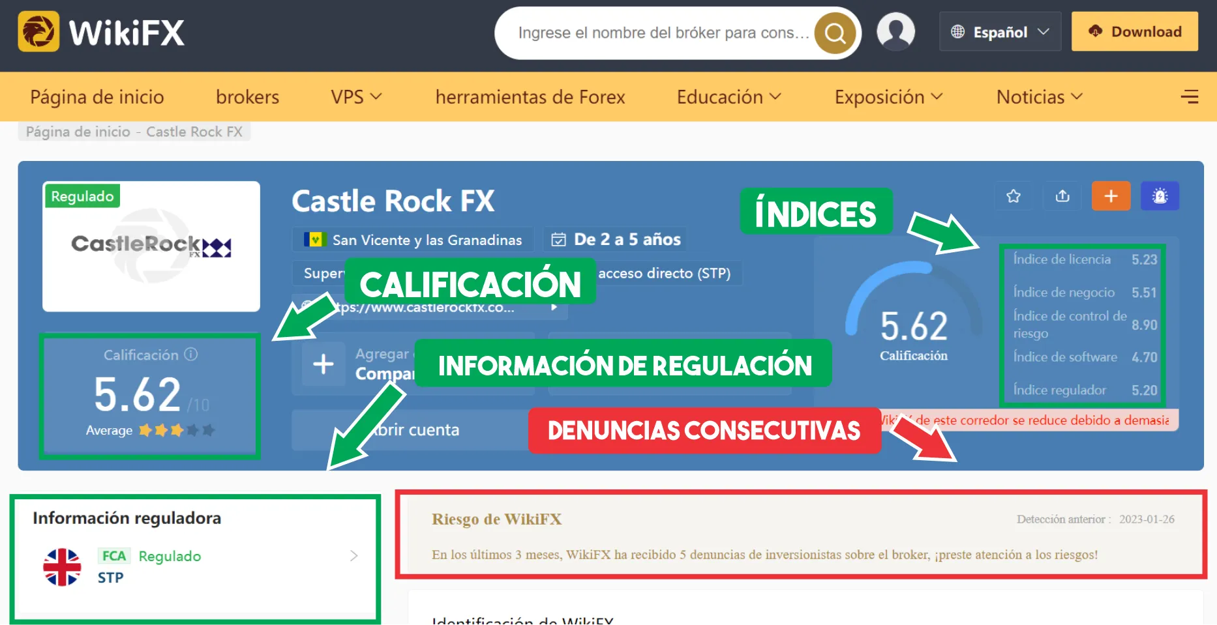The height and width of the screenshot is (625, 1217).
Task: Open herramientas de Forex menu item
Action: pos(530,96)
